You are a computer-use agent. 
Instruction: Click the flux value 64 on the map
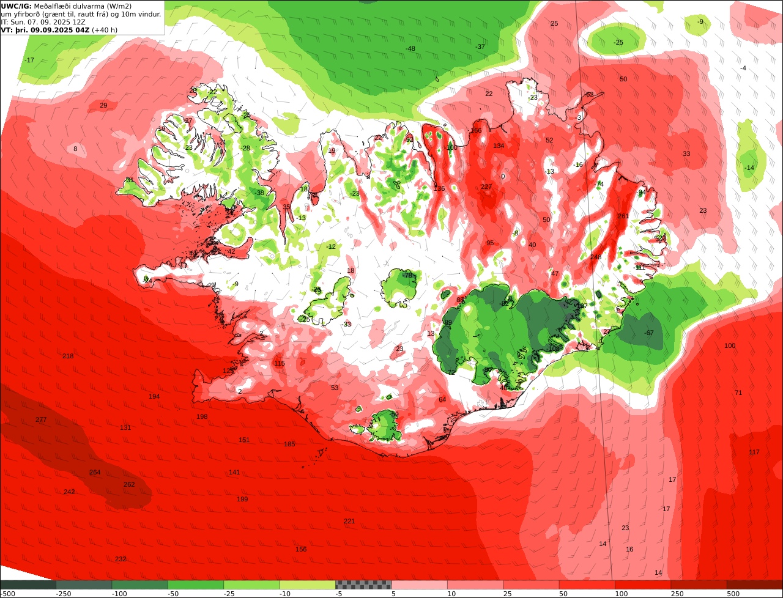point(442,400)
